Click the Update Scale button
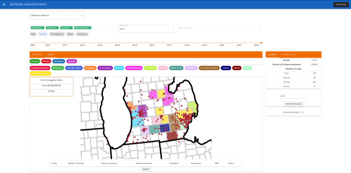This screenshot has width=351, height=173. [293, 104]
